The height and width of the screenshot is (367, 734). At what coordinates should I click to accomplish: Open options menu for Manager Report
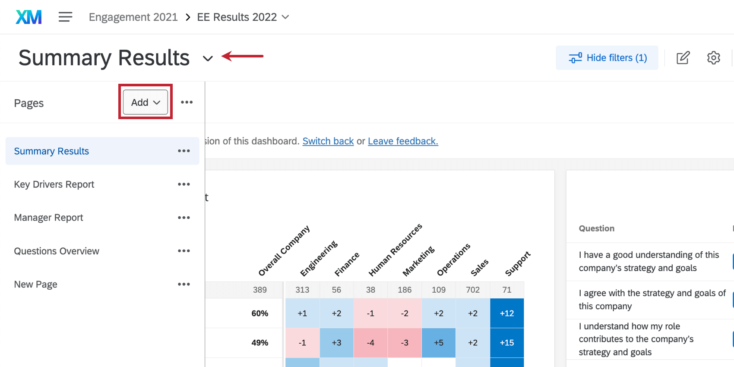point(184,217)
